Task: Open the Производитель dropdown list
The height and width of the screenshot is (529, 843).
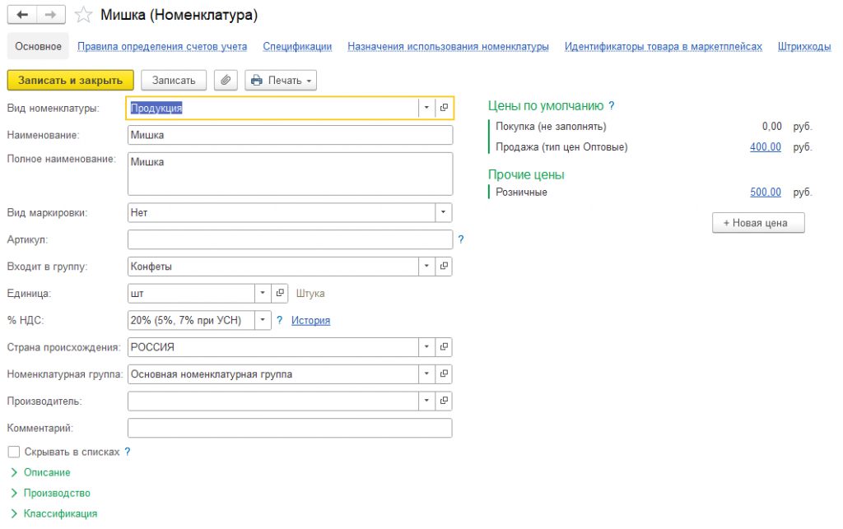Action: click(x=427, y=400)
